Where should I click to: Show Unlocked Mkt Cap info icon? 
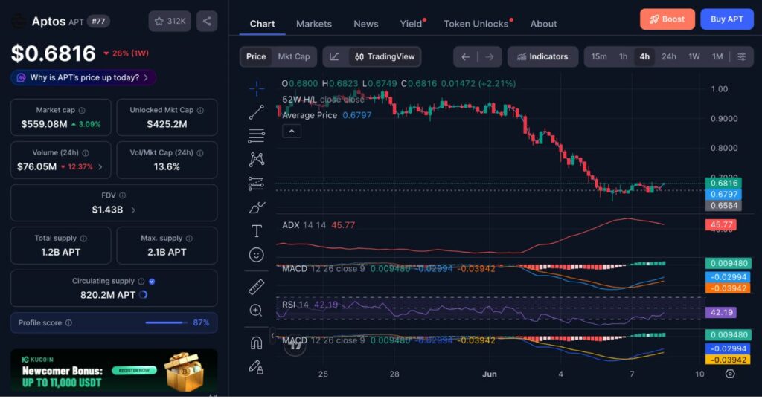tap(200, 110)
